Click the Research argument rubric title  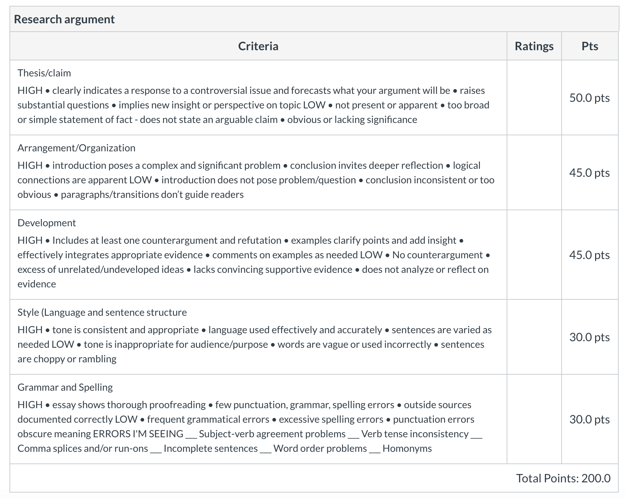pyautogui.click(x=64, y=19)
